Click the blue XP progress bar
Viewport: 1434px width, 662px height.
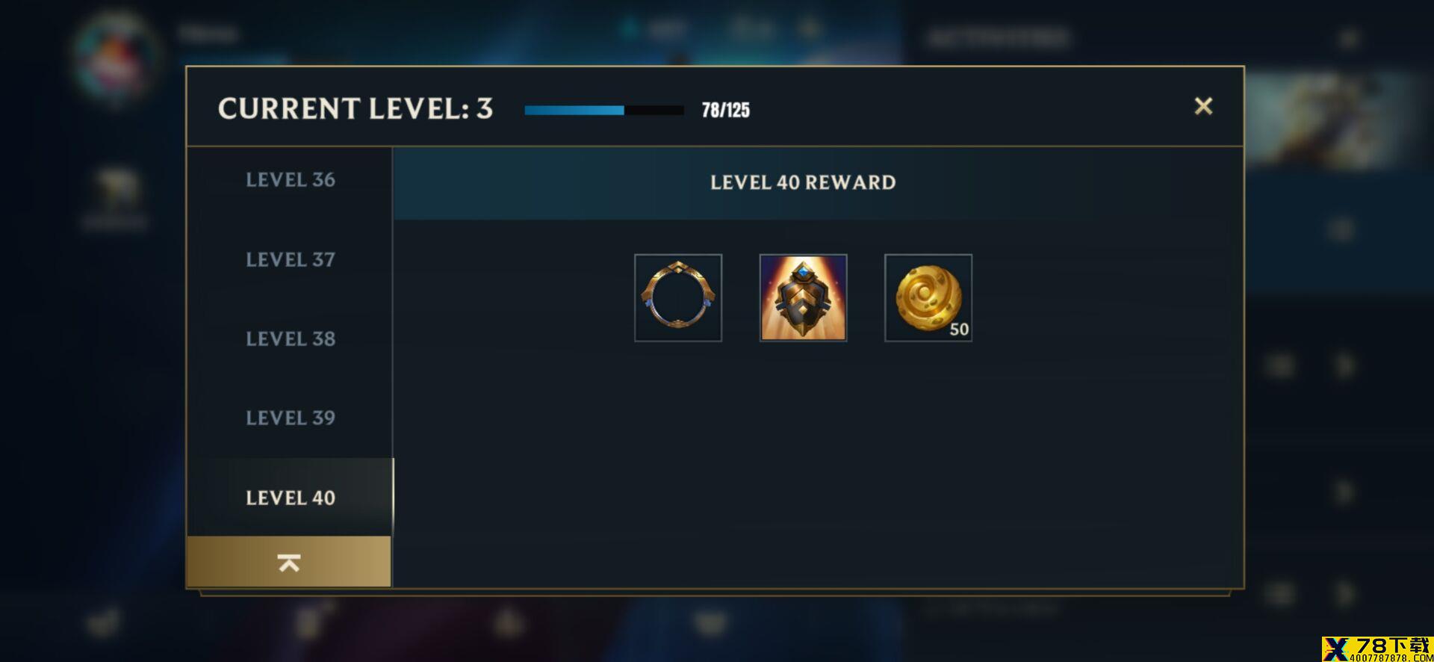[x=603, y=110]
